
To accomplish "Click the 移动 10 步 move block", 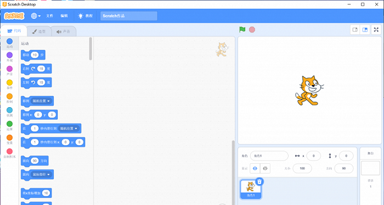I will 26,55.
